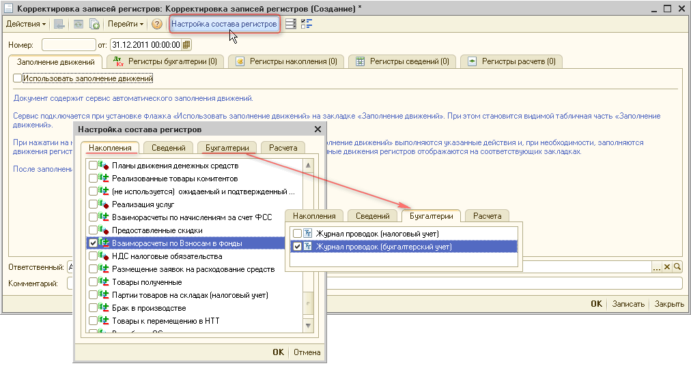Open the Действия dropdown menu

pyautogui.click(x=26, y=24)
